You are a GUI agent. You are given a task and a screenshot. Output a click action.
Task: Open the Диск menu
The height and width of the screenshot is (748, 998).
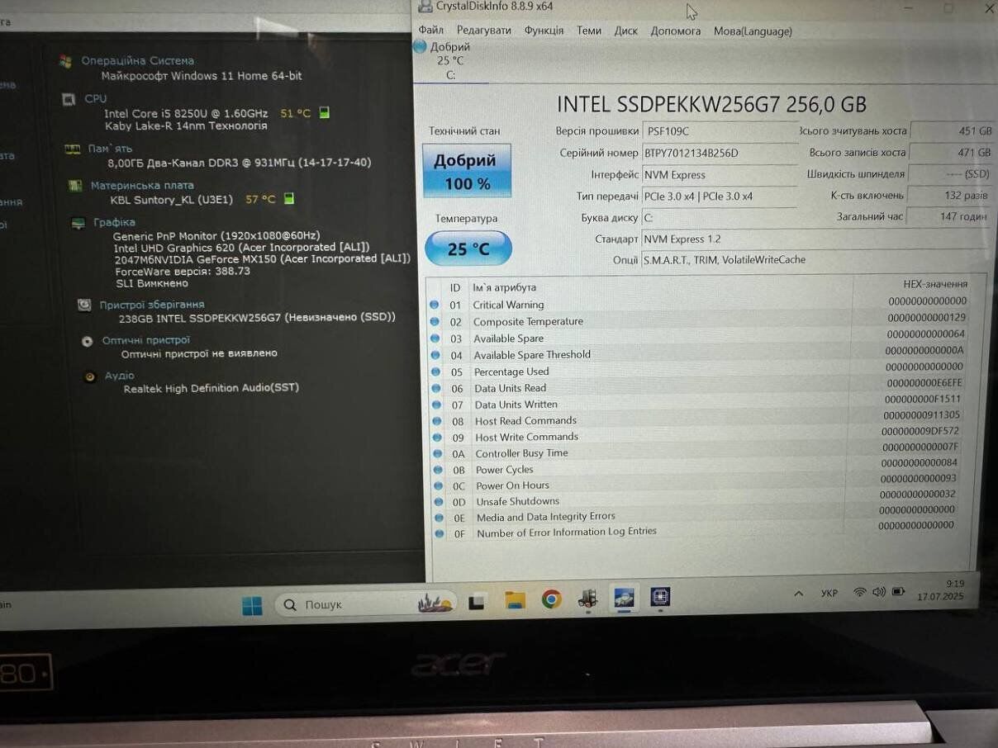coord(625,31)
